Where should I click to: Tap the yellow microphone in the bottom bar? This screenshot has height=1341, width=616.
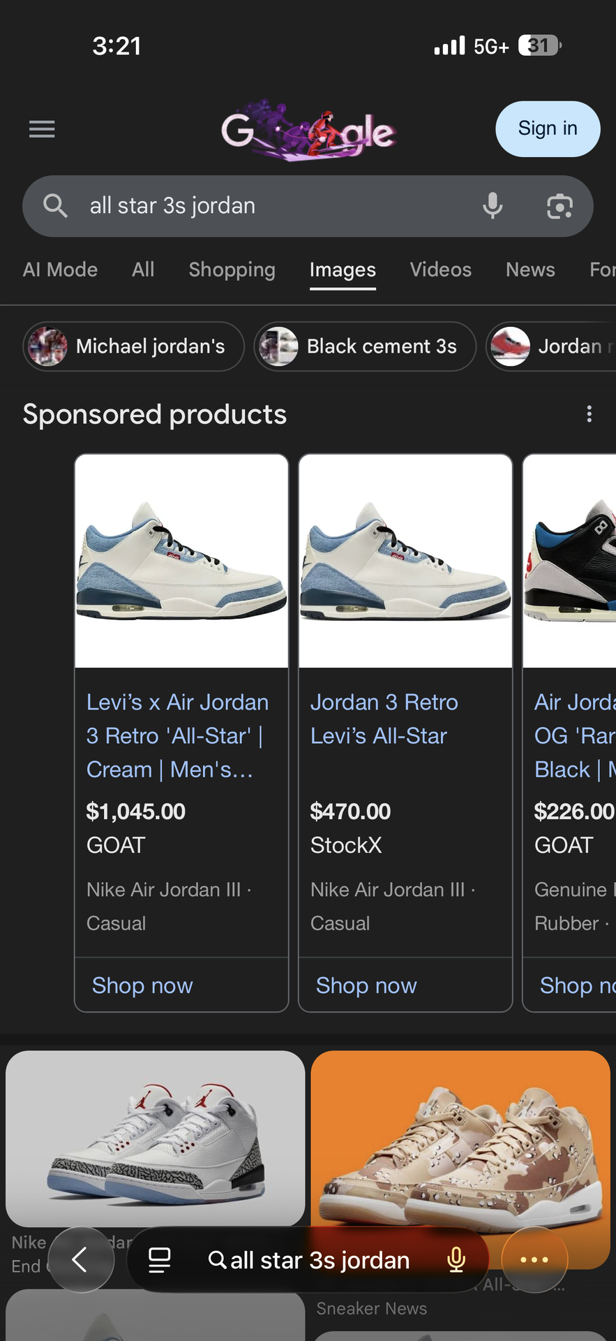456,1259
